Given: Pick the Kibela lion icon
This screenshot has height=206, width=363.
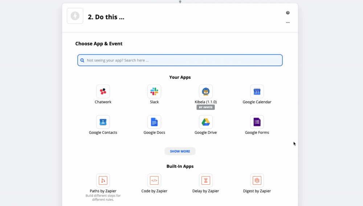Looking at the screenshot, I should coord(205,91).
